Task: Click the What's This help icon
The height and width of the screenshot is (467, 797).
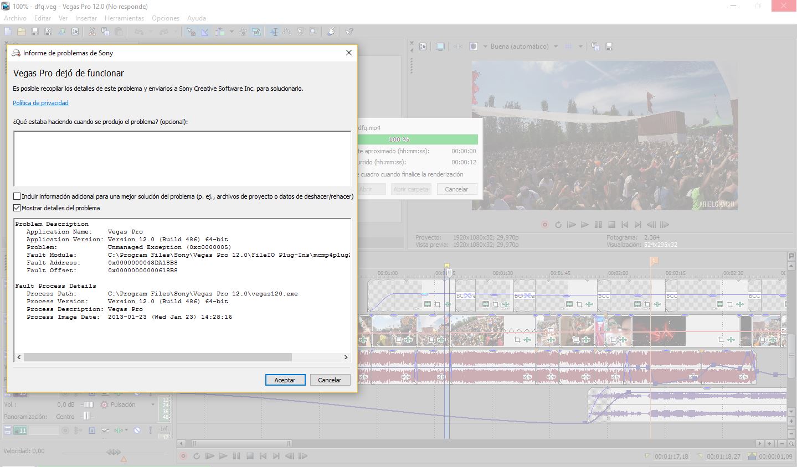Action: pos(349,32)
